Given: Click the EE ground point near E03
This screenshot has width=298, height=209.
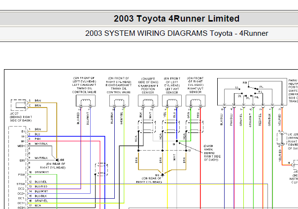Looking at the screenshot, I should 57,160.
